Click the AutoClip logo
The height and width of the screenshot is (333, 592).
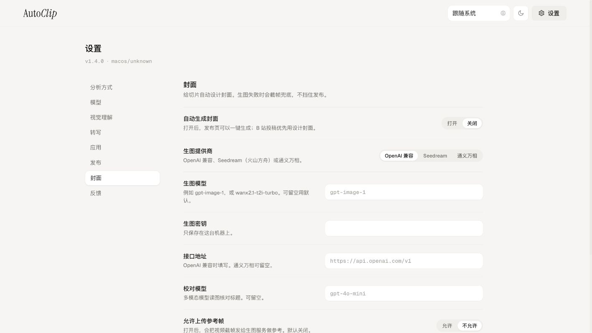coord(40,13)
